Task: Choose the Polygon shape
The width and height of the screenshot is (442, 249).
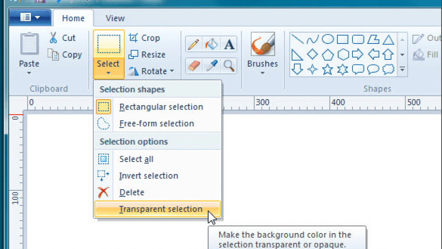Action: (373, 39)
